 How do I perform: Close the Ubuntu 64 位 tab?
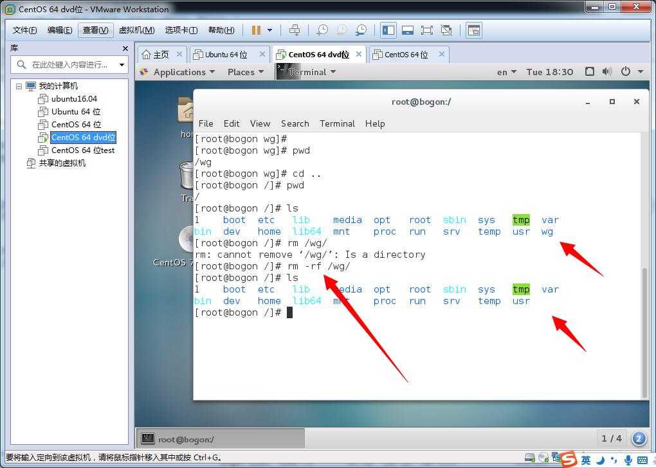[x=262, y=54]
